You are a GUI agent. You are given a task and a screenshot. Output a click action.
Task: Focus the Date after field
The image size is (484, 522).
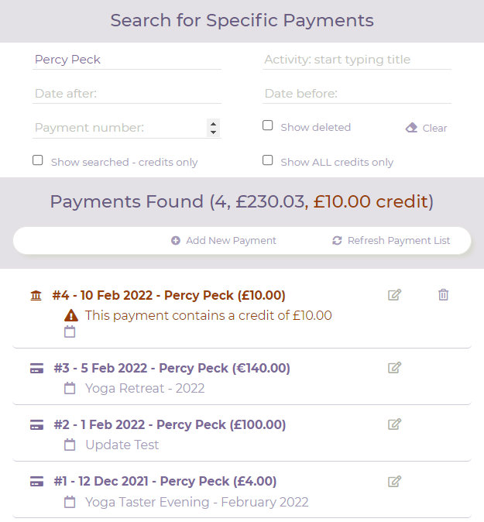(x=127, y=94)
